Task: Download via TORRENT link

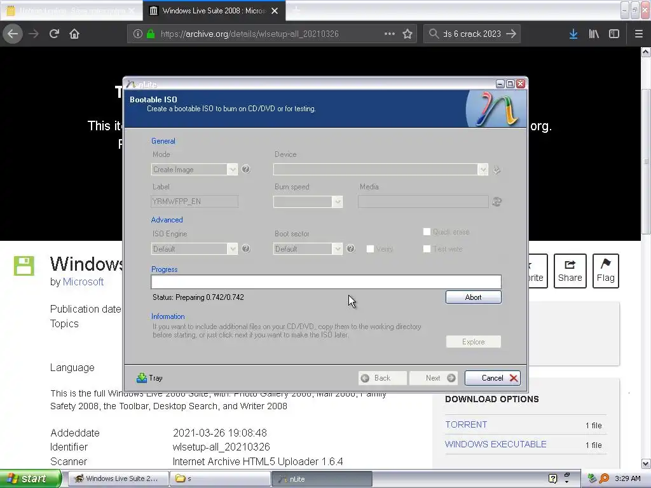Action: [466, 424]
